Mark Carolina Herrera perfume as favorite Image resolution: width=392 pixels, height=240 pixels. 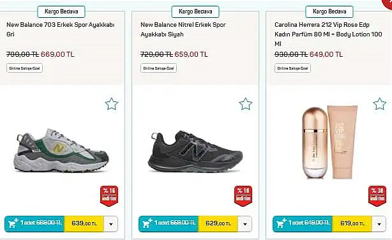click(x=379, y=104)
